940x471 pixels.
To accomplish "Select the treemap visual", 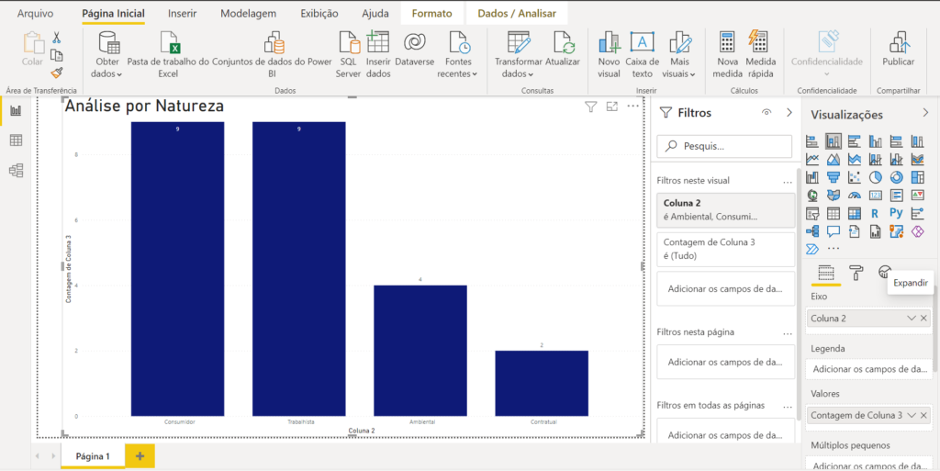I will coord(917,177).
